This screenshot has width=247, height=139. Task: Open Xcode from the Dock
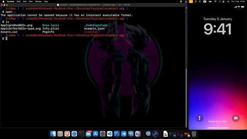(x=117, y=134)
